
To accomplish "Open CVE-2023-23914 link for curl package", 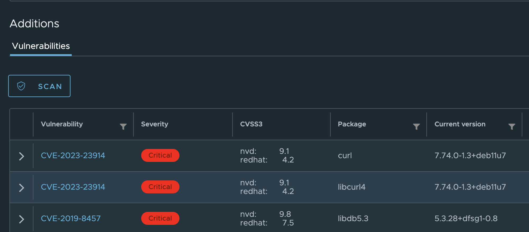I will click(73, 155).
